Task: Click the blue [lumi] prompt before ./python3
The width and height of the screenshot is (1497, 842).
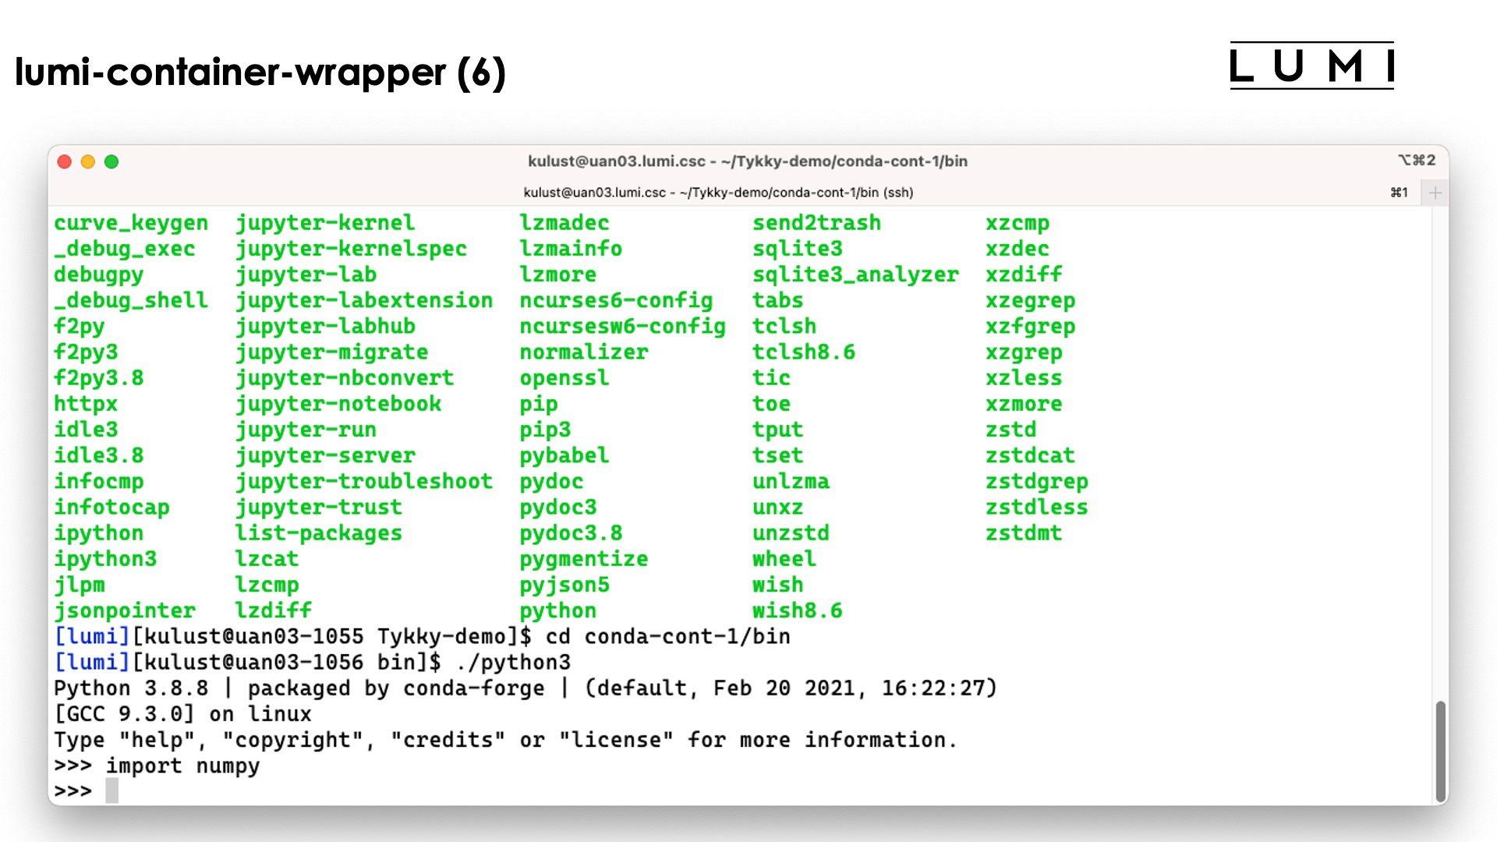Action: [x=91, y=663]
